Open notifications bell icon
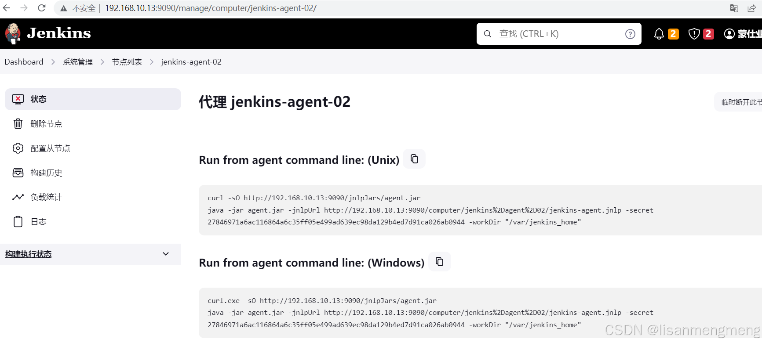 click(x=659, y=34)
